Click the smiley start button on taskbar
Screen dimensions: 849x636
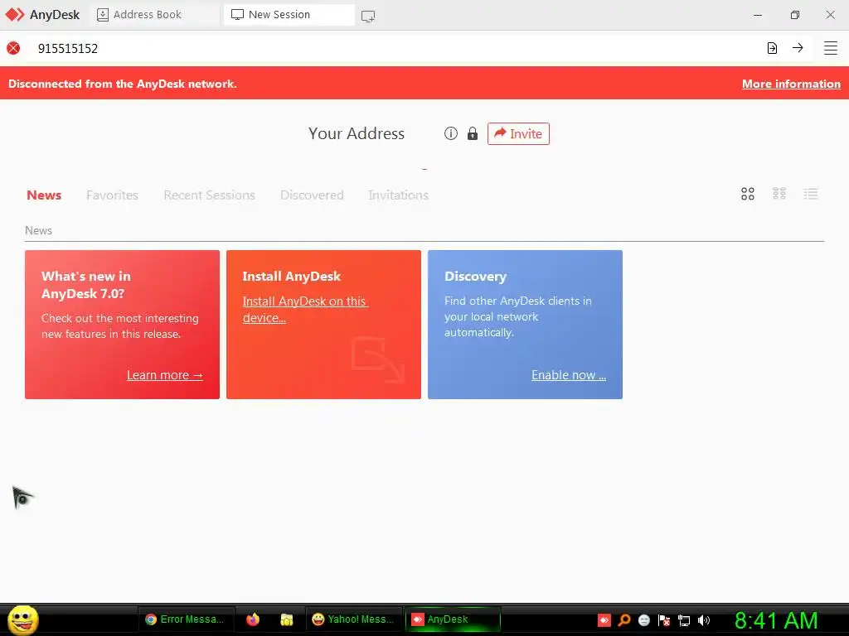pyautogui.click(x=22, y=619)
